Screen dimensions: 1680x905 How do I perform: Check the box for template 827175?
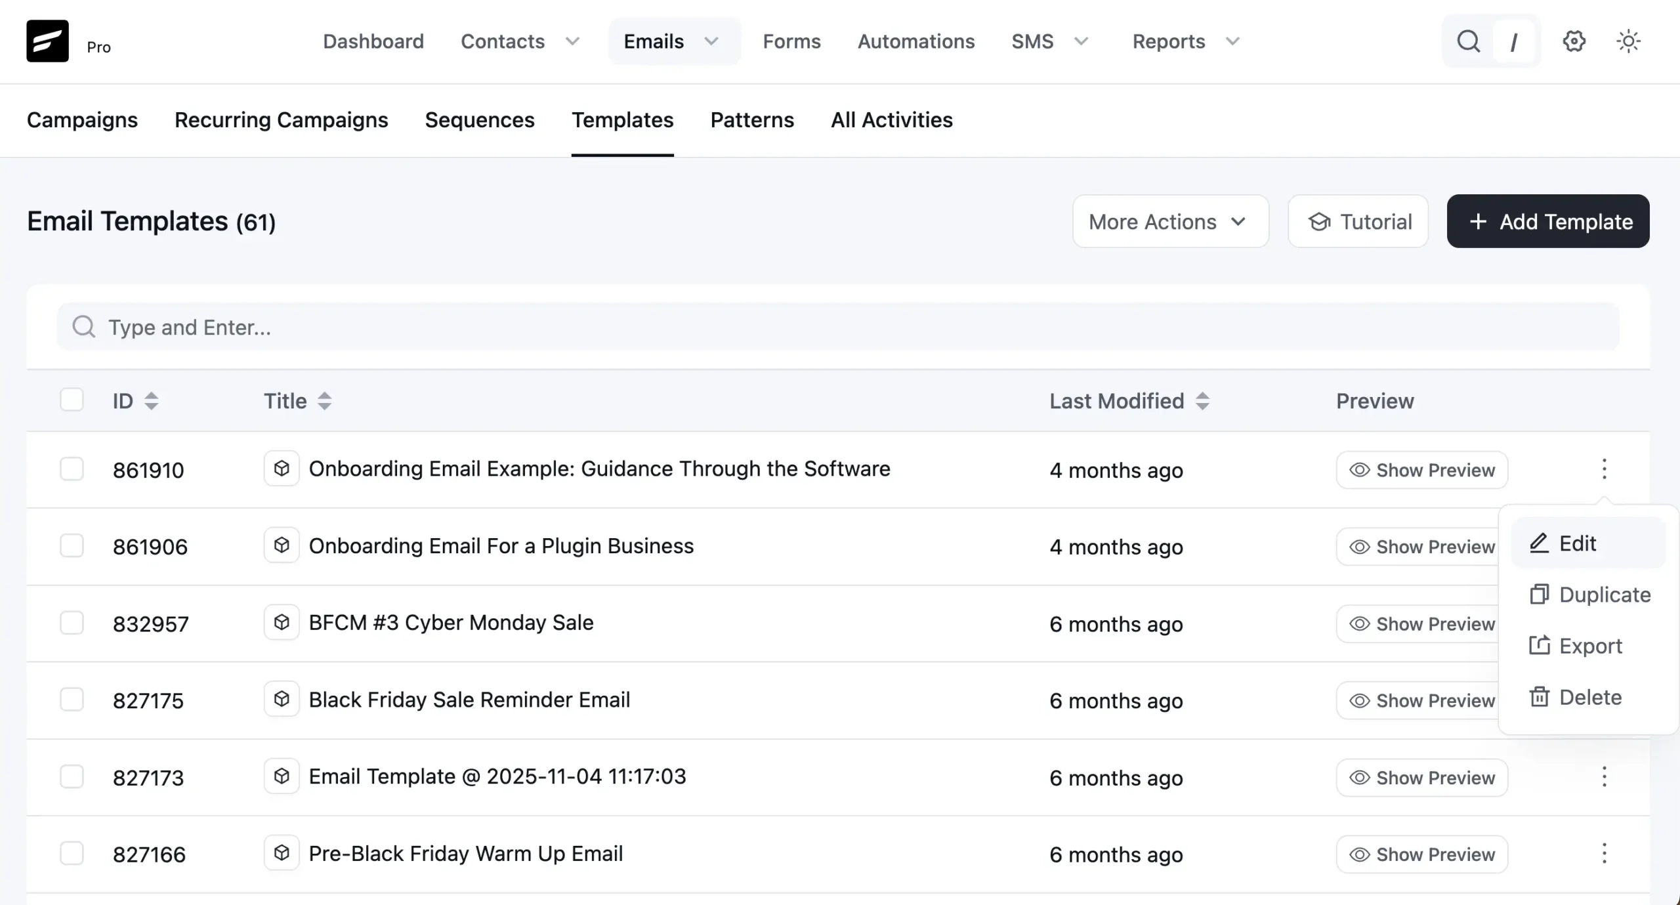[72, 700]
